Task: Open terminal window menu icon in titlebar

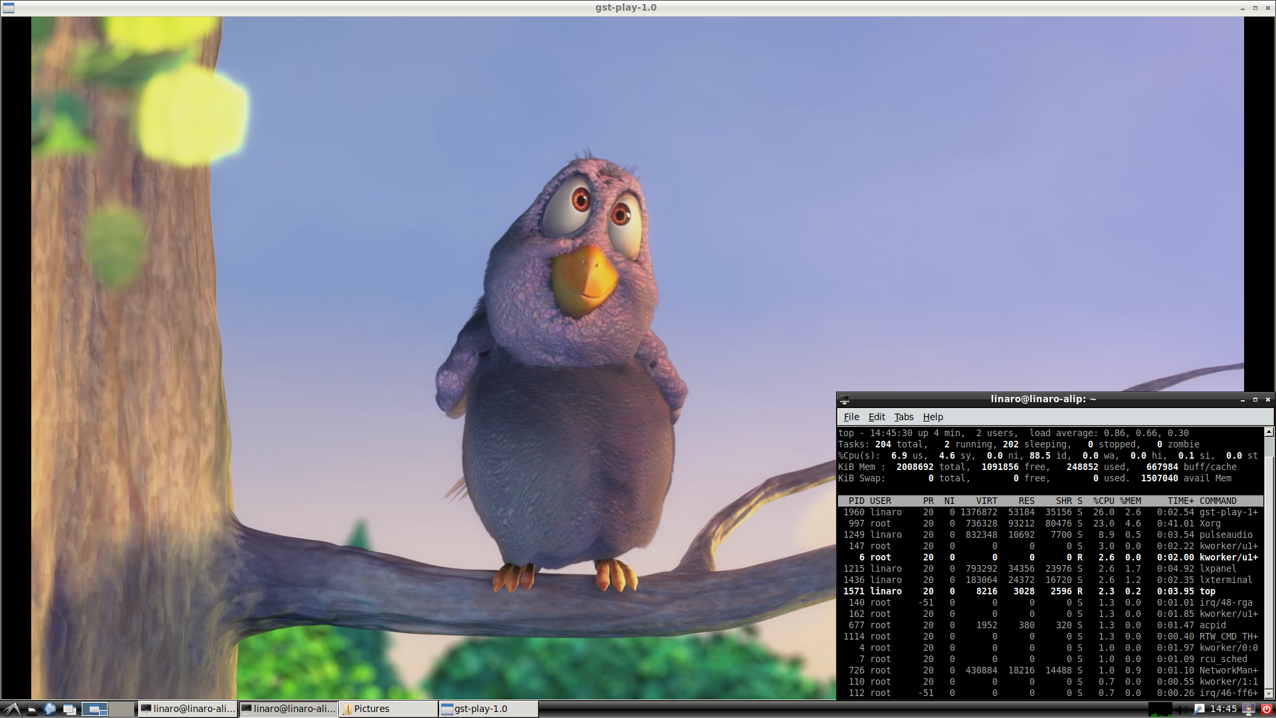Action: click(845, 400)
